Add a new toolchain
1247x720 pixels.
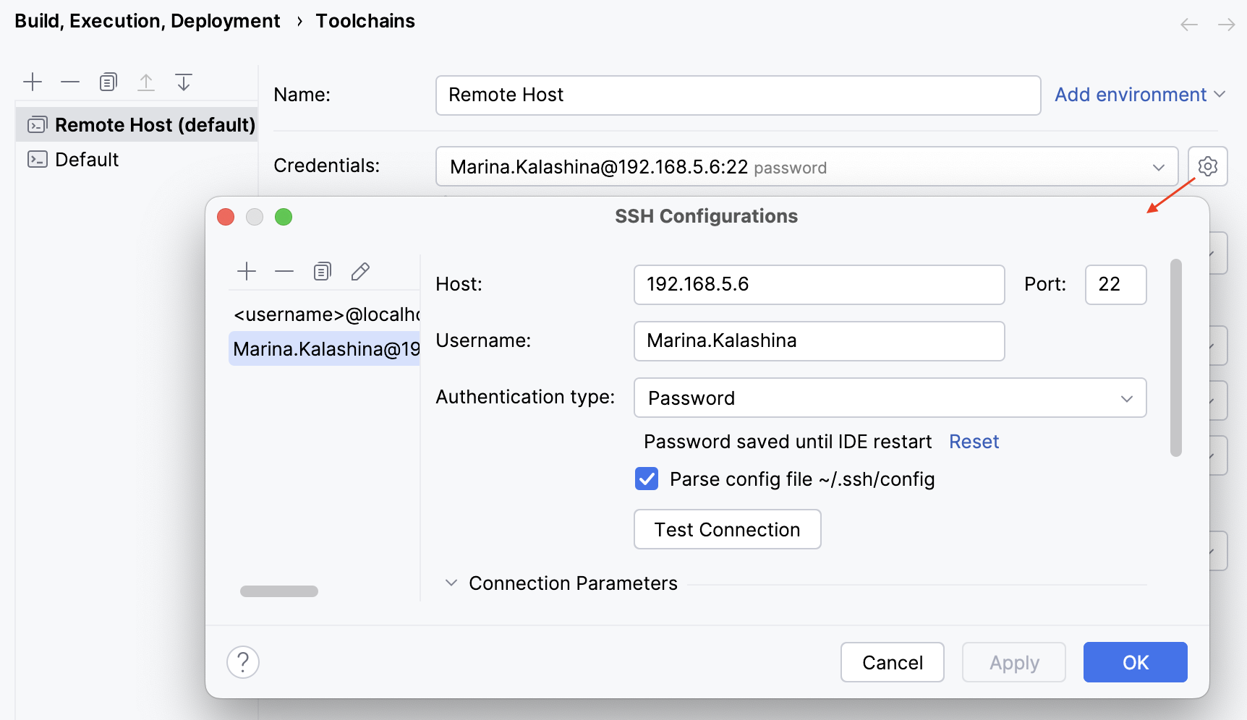(33, 82)
